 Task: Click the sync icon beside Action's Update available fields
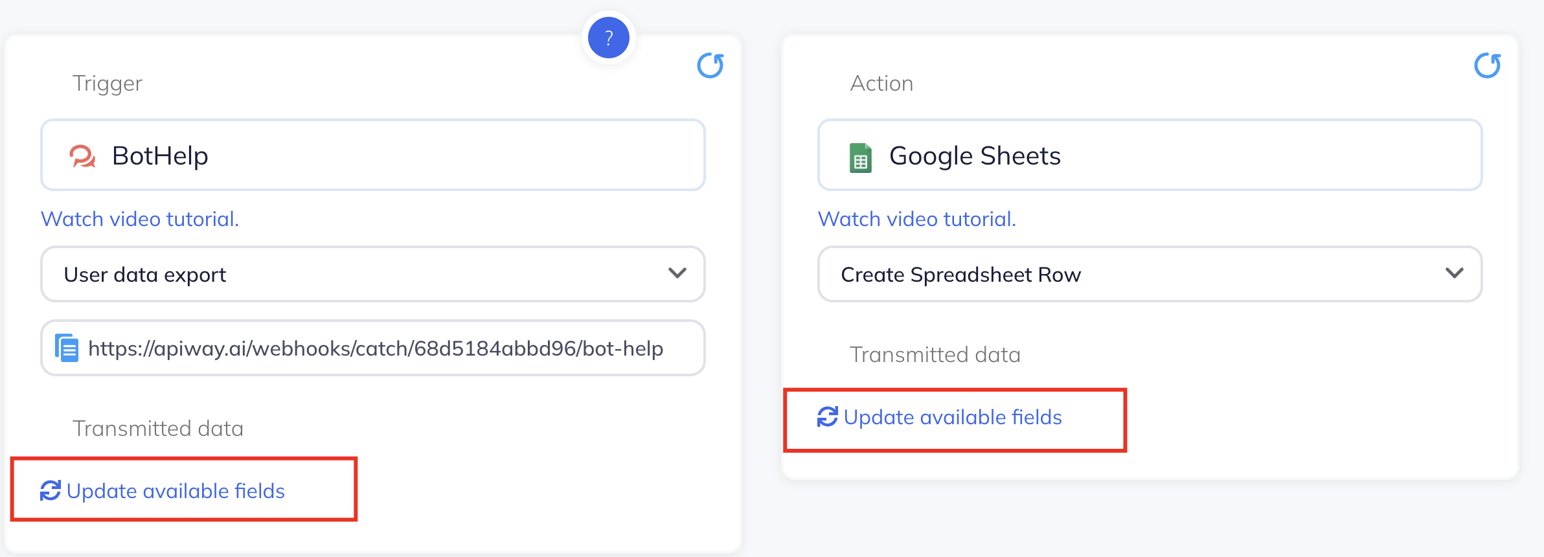tap(827, 417)
